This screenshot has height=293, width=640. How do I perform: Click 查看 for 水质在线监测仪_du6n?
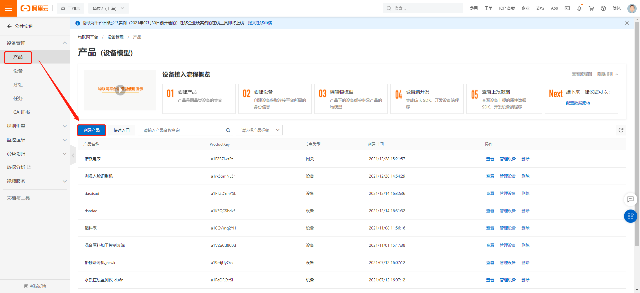490,280
